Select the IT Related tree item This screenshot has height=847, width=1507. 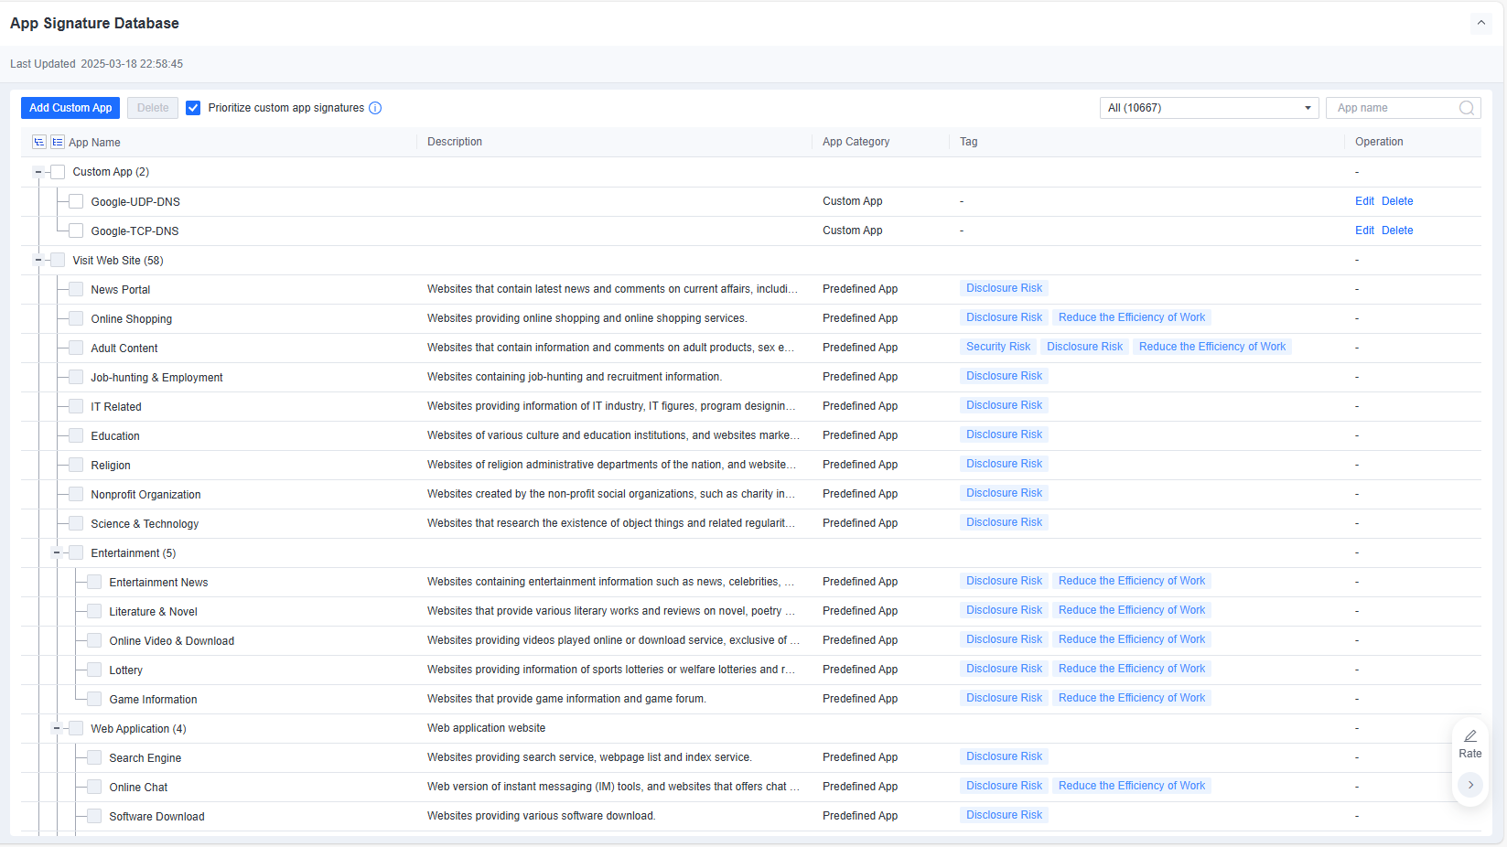point(116,407)
